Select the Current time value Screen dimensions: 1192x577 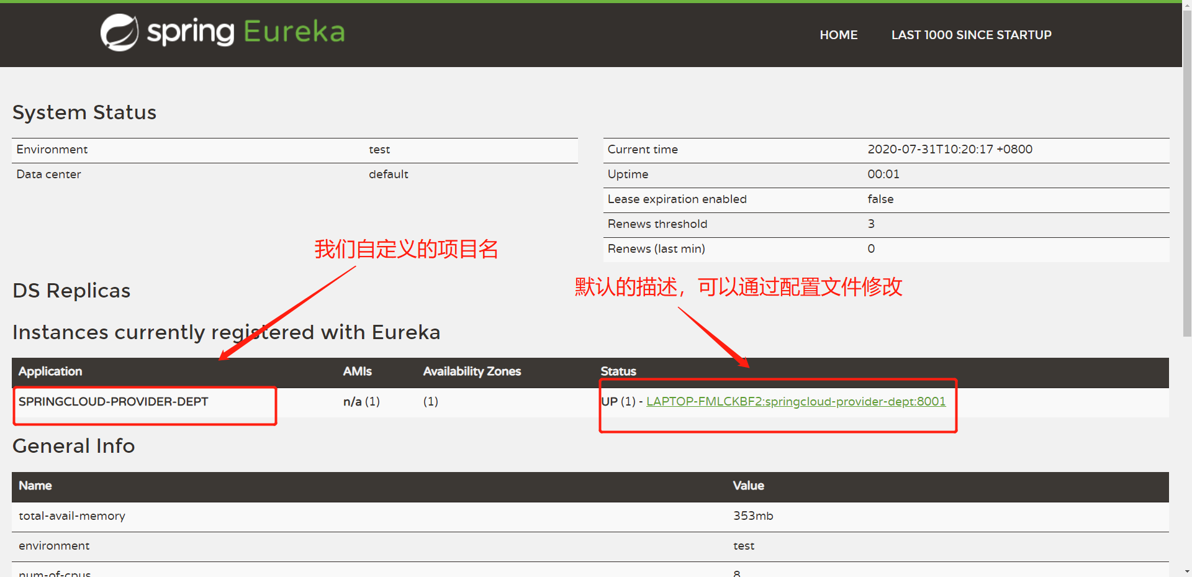pyautogui.click(x=949, y=150)
